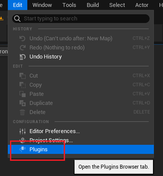Open the Select menu
This screenshot has width=163, height=176.
tap(117, 5)
